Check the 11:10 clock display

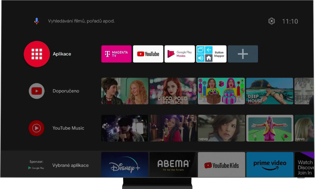[x=290, y=21]
